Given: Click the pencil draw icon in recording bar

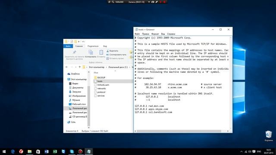Looking at the screenshot, I should 157,2.
